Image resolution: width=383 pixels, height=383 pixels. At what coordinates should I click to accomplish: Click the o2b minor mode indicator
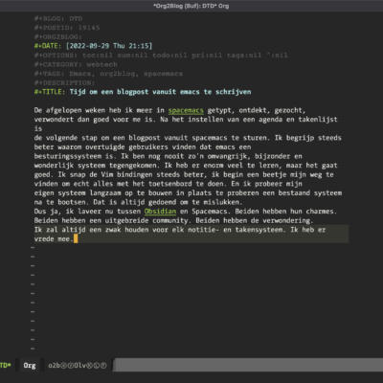[x=54, y=366]
